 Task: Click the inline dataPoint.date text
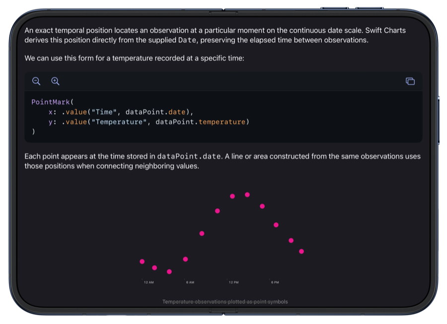[189, 156]
